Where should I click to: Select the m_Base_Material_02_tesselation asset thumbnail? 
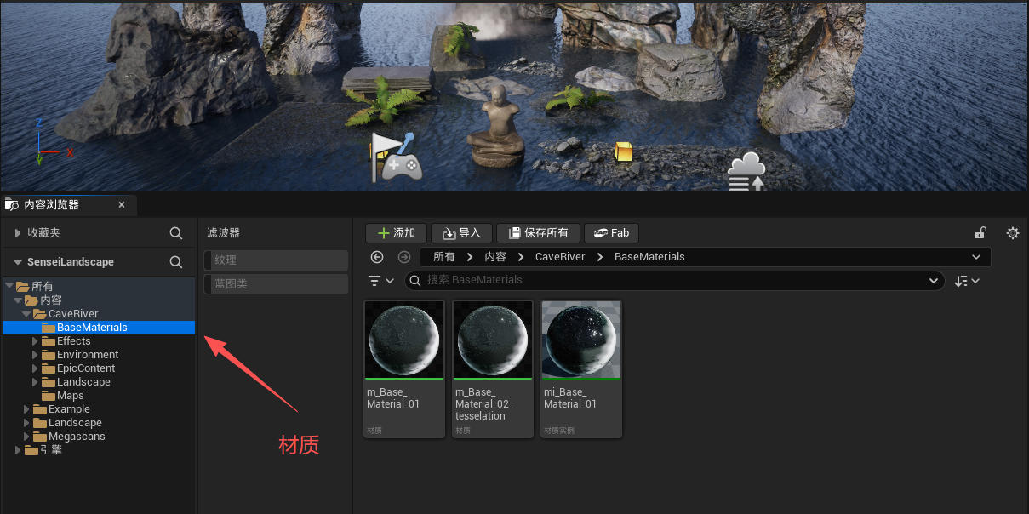click(493, 340)
